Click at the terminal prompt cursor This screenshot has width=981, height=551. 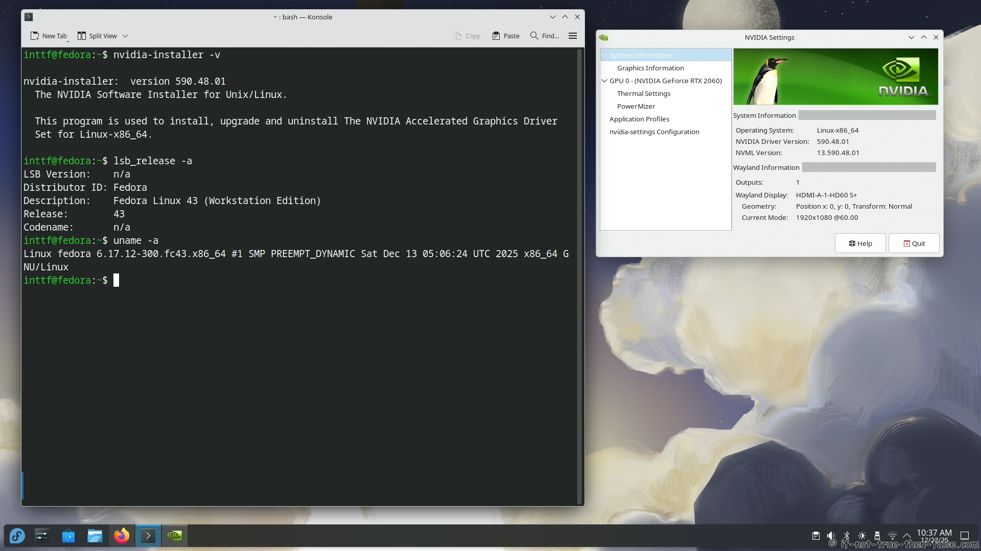point(116,280)
